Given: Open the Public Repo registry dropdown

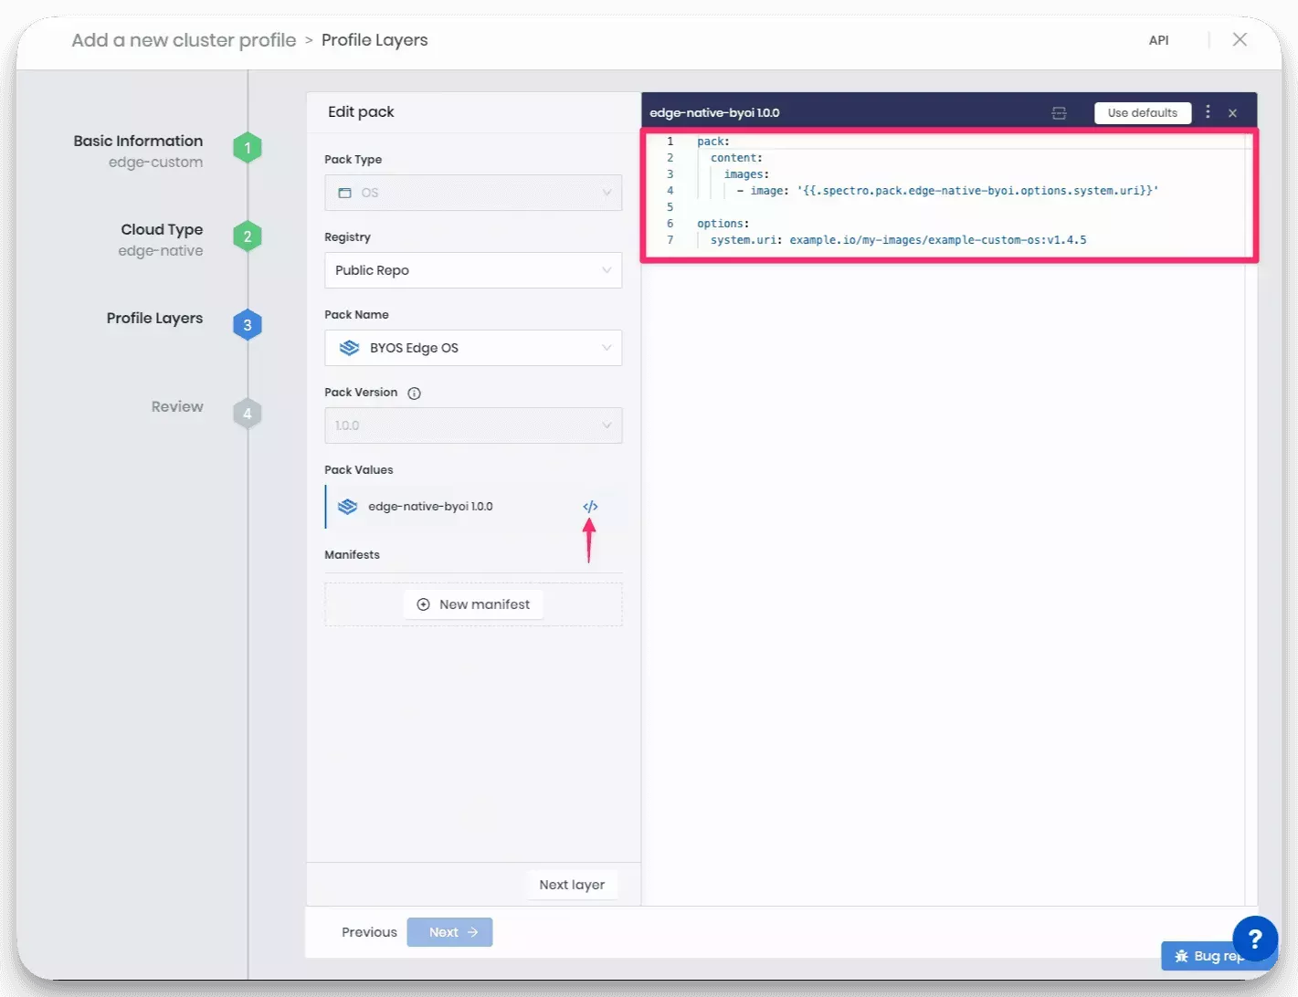Looking at the screenshot, I should click(x=472, y=270).
